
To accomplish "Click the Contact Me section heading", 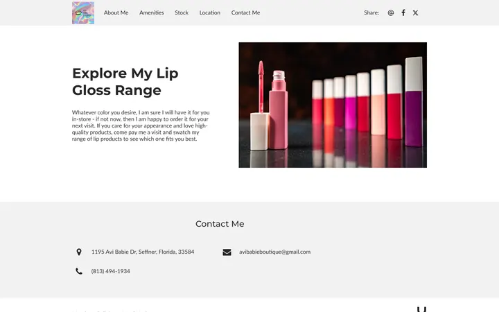I will (220, 224).
